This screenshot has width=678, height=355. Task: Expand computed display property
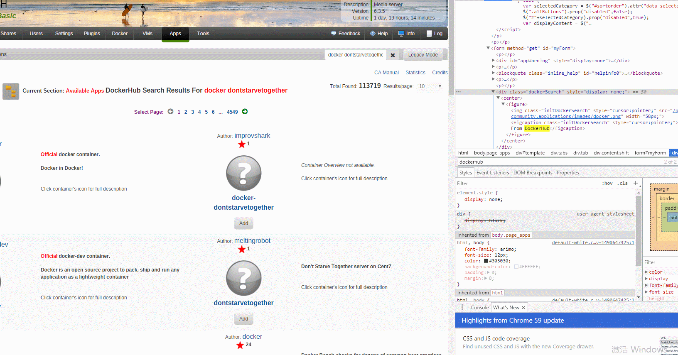[x=646, y=279]
